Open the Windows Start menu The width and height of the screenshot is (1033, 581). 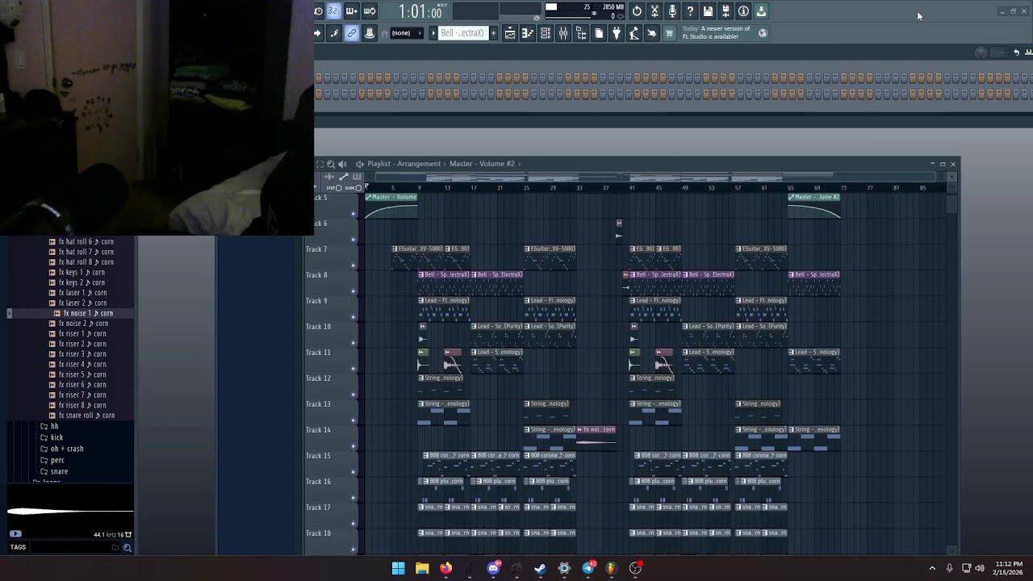point(398,568)
